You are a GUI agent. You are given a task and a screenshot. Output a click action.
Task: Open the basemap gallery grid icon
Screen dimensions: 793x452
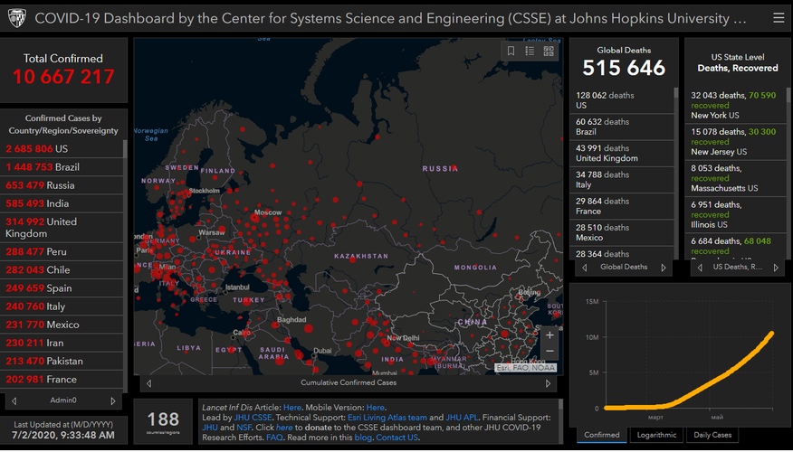pos(549,52)
